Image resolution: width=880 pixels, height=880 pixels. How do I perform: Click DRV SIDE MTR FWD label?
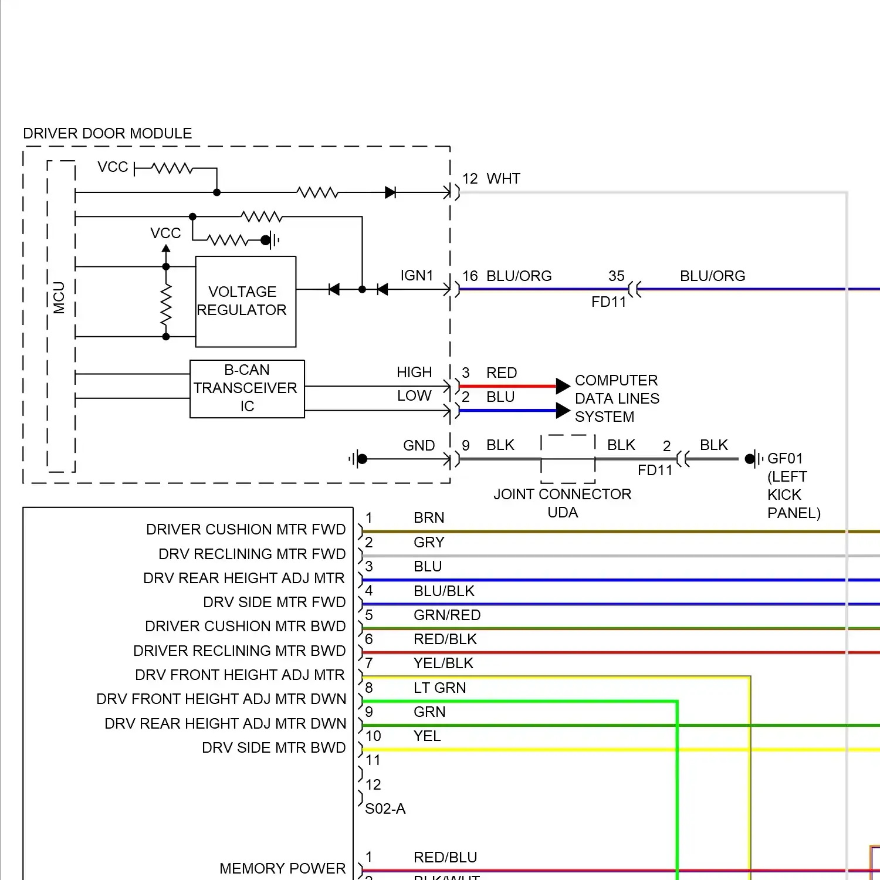click(x=275, y=602)
